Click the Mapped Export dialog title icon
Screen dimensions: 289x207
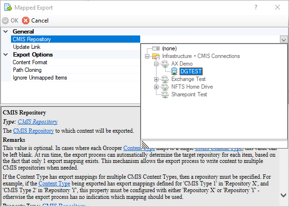pyautogui.click(x=8, y=7)
